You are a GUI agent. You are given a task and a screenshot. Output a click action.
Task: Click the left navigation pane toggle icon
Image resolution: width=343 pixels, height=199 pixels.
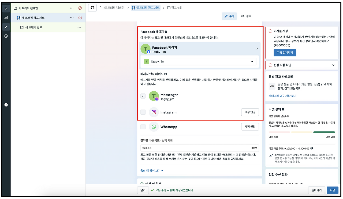[x=92, y=8]
